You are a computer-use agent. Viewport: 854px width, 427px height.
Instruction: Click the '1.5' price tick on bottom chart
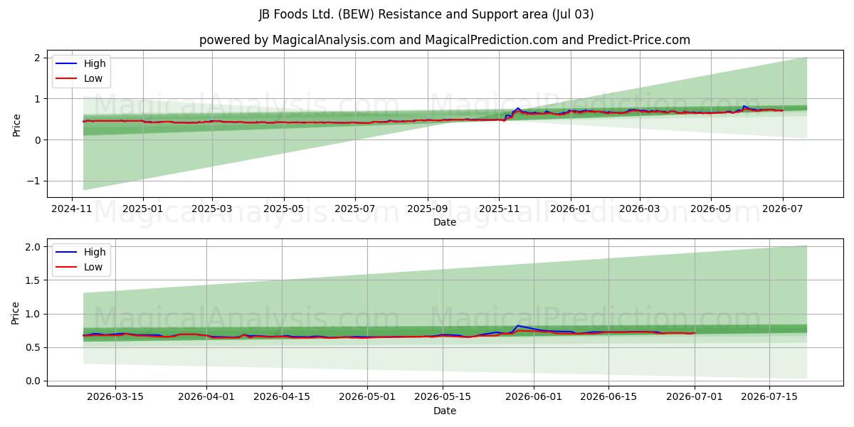34,280
